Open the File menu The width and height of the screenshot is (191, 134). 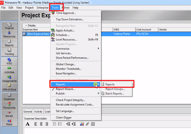pyautogui.click(x=3, y=8)
